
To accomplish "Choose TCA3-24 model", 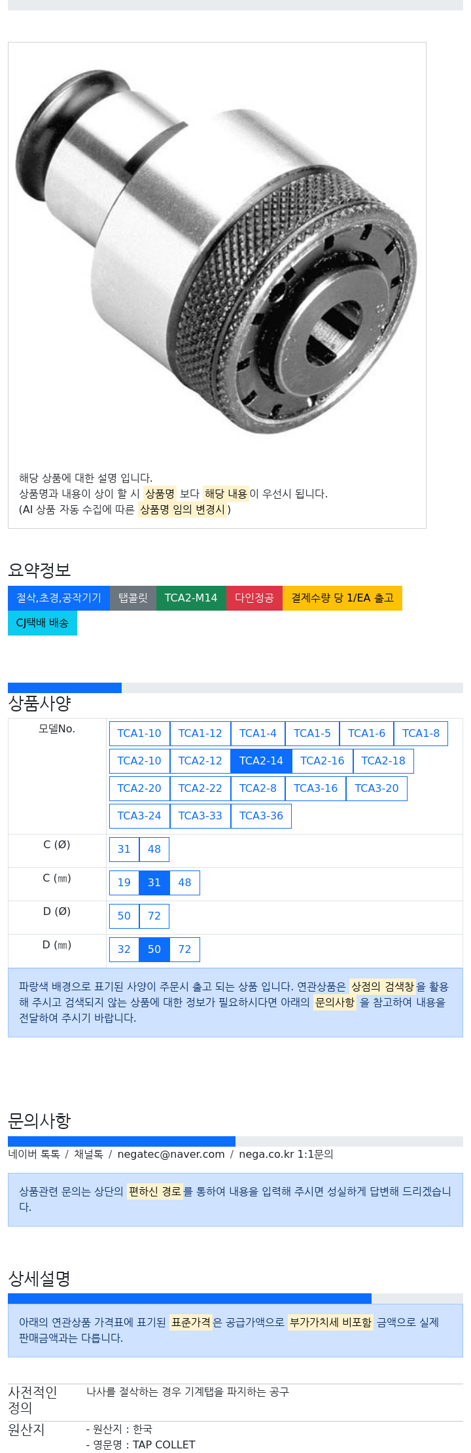I will (x=139, y=816).
